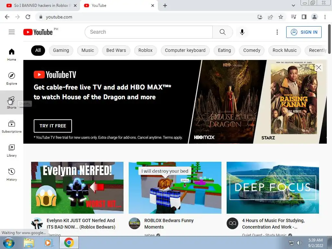Select the Eating filter chip
The width and height of the screenshot is (332, 249).
(x=224, y=50)
